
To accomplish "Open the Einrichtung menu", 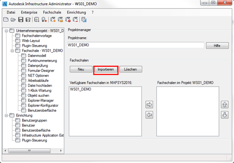I will click(x=76, y=12).
